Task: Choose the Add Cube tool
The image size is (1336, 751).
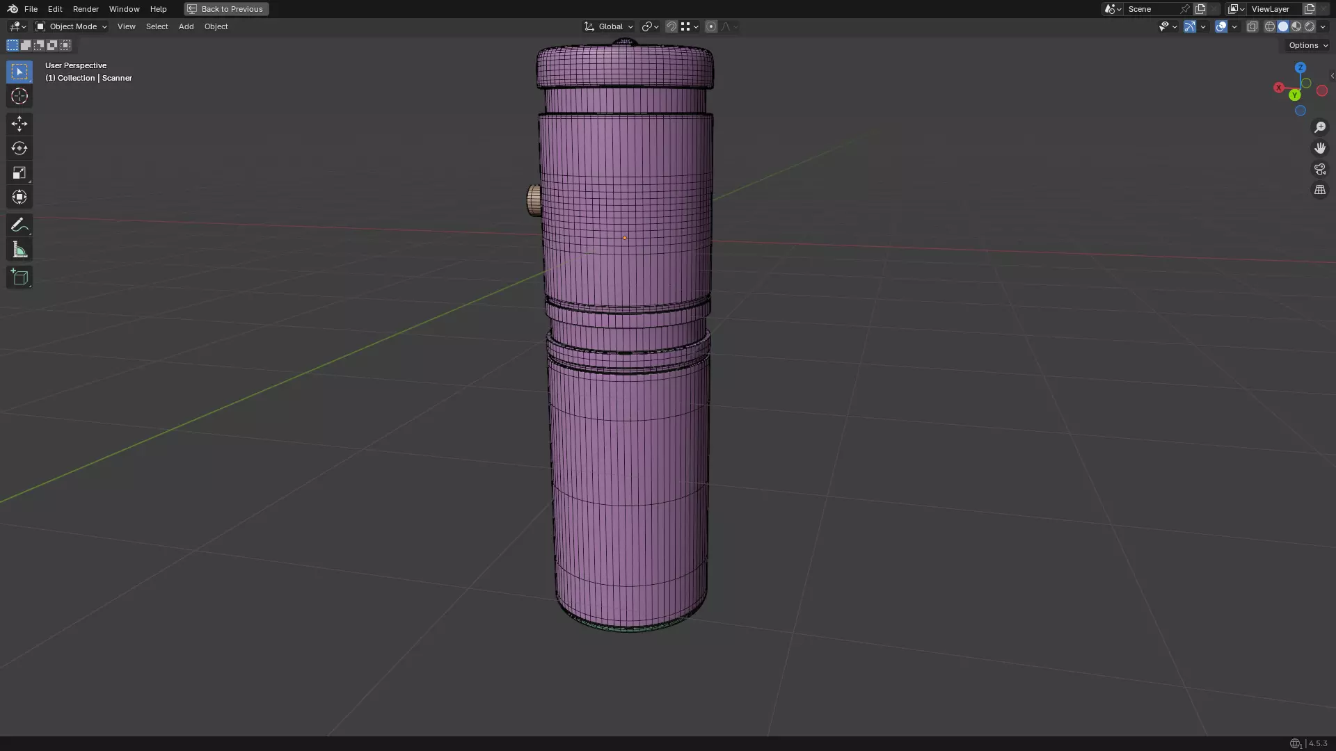Action: click(19, 277)
